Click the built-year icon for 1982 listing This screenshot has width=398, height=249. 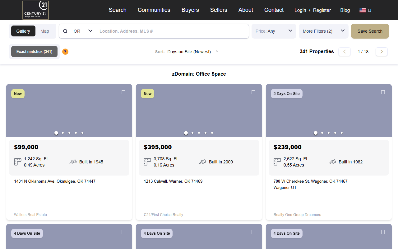(x=332, y=162)
